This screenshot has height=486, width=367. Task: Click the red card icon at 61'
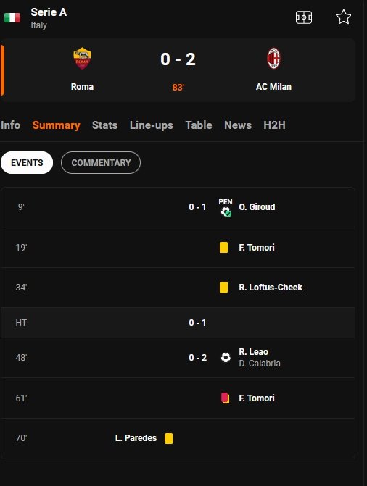coord(225,398)
